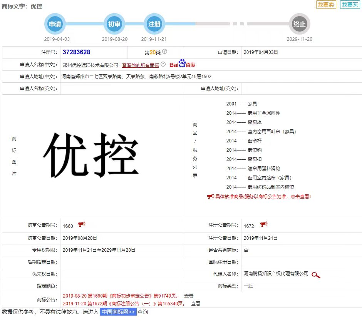
Task: Click the 商标类型 value 一般
Action: tap(248, 286)
